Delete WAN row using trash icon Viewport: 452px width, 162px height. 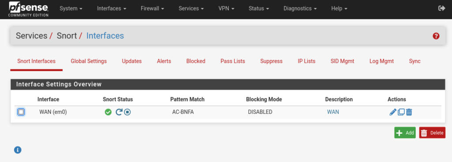click(409, 112)
